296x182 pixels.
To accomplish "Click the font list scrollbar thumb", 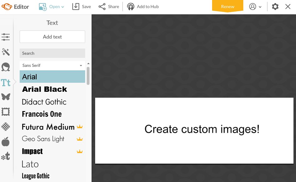I will (x=88, y=76).
